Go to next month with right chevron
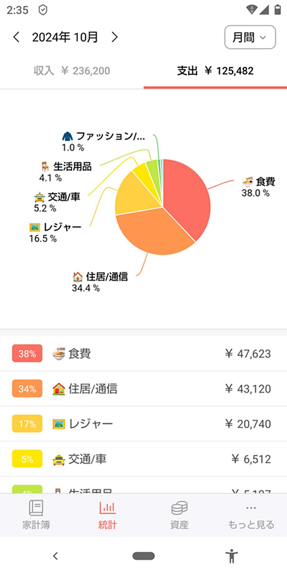The image size is (287, 575). tap(115, 37)
